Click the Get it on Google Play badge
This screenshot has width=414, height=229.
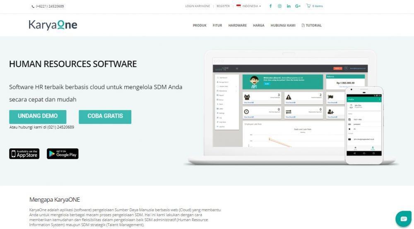click(63, 154)
